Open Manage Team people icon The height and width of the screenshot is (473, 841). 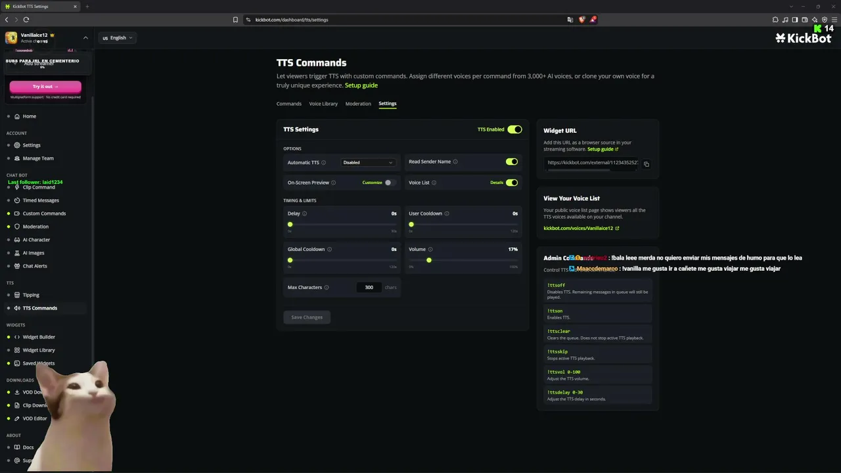click(x=17, y=158)
